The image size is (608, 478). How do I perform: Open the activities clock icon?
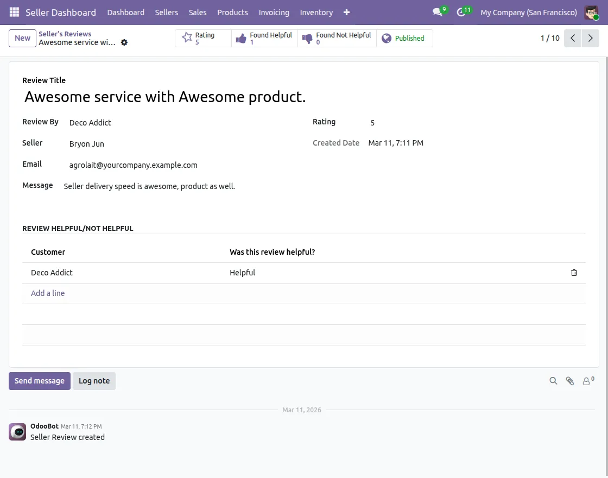[461, 12]
